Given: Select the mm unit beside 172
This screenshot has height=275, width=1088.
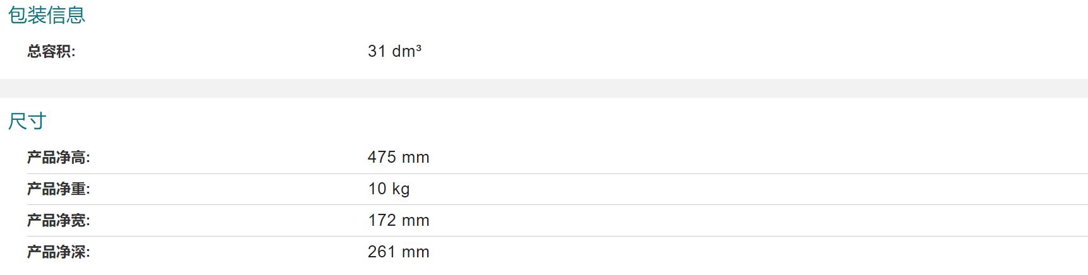Looking at the screenshot, I should tap(415, 220).
